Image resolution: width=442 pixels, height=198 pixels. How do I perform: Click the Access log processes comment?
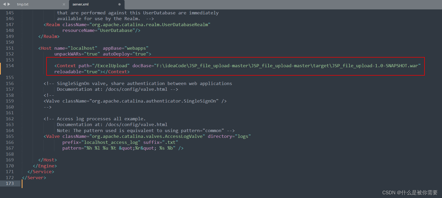95,119
